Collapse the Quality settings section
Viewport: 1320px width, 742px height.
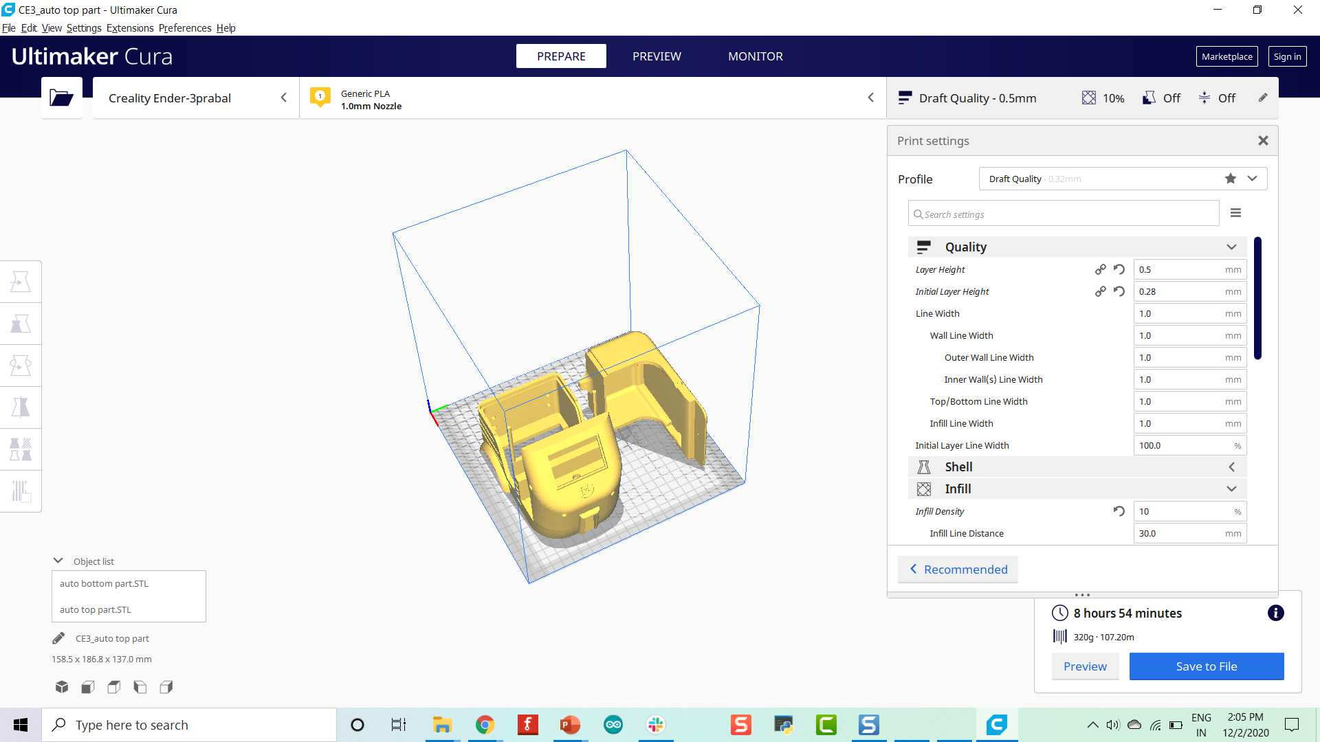(1231, 247)
